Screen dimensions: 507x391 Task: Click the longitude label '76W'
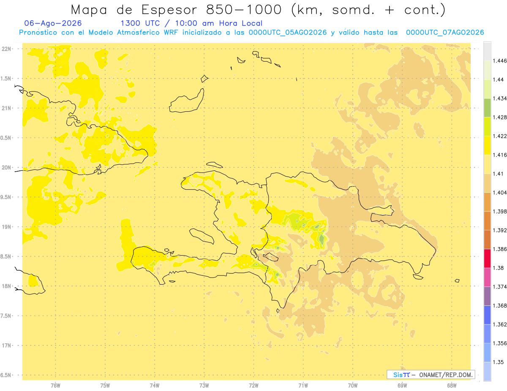[55, 386]
